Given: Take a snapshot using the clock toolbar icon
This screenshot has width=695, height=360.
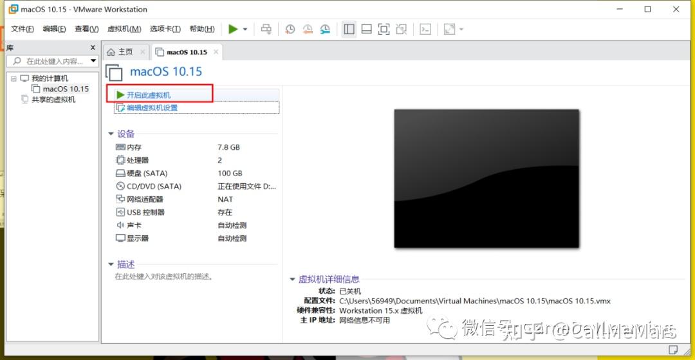Looking at the screenshot, I should click(290, 29).
